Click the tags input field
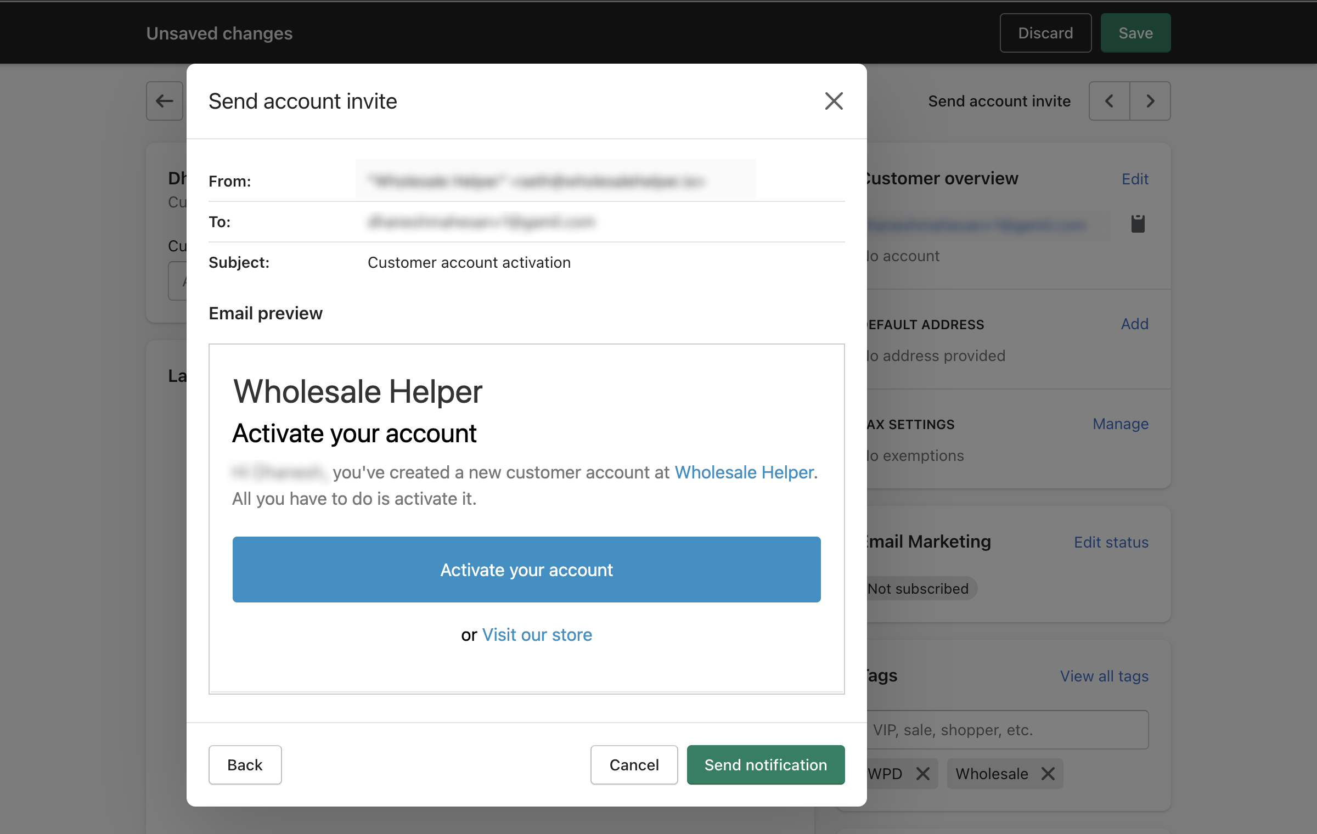The height and width of the screenshot is (834, 1317). tap(1008, 730)
